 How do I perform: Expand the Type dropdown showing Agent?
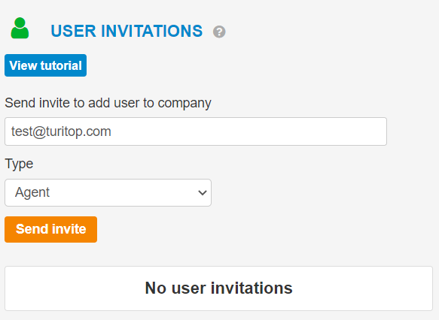(x=108, y=192)
